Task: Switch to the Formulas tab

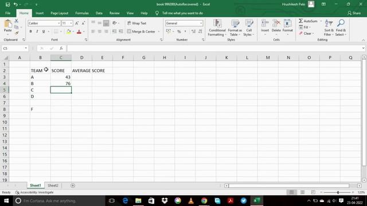Action: pyautogui.click(x=82, y=13)
